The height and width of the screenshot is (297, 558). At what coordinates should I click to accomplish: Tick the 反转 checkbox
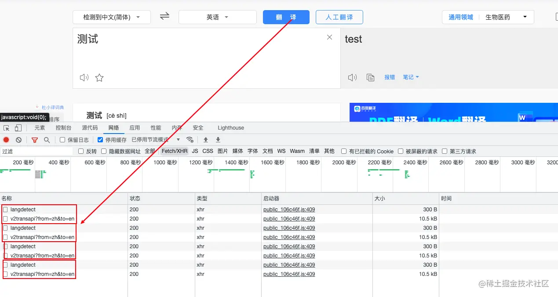pyautogui.click(x=81, y=151)
